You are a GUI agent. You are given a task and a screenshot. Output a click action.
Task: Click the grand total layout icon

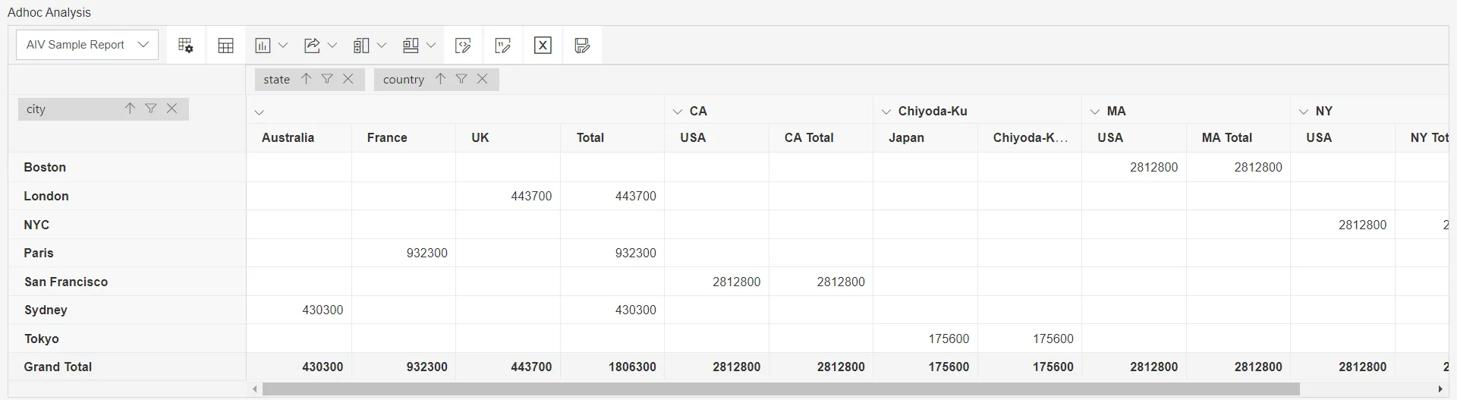[411, 46]
